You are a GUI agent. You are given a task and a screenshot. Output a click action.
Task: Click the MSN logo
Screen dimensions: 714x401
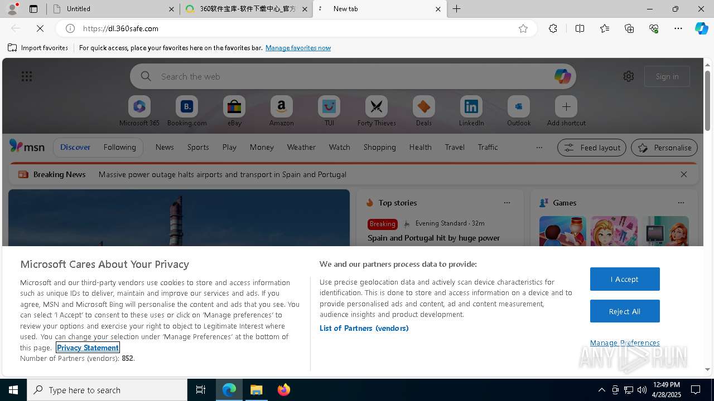27,146
